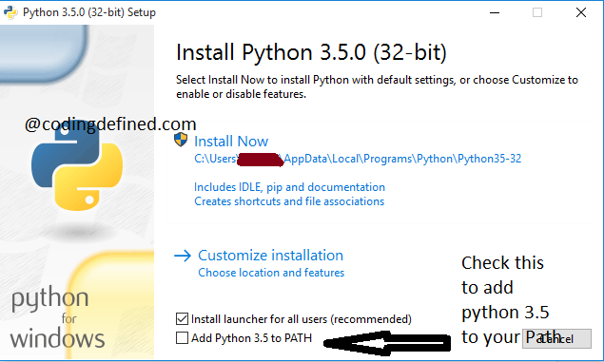
Task: Open 'Customize installation' option
Action: click(270, 256)
